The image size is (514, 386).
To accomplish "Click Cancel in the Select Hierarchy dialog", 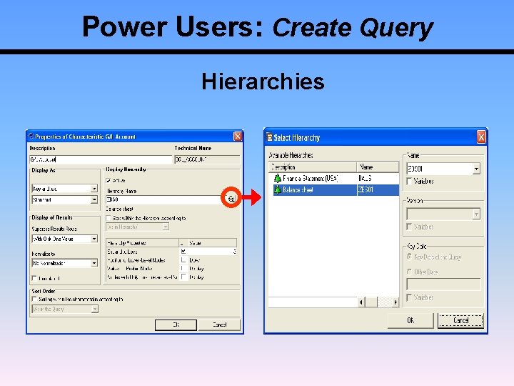I will 460,320.
